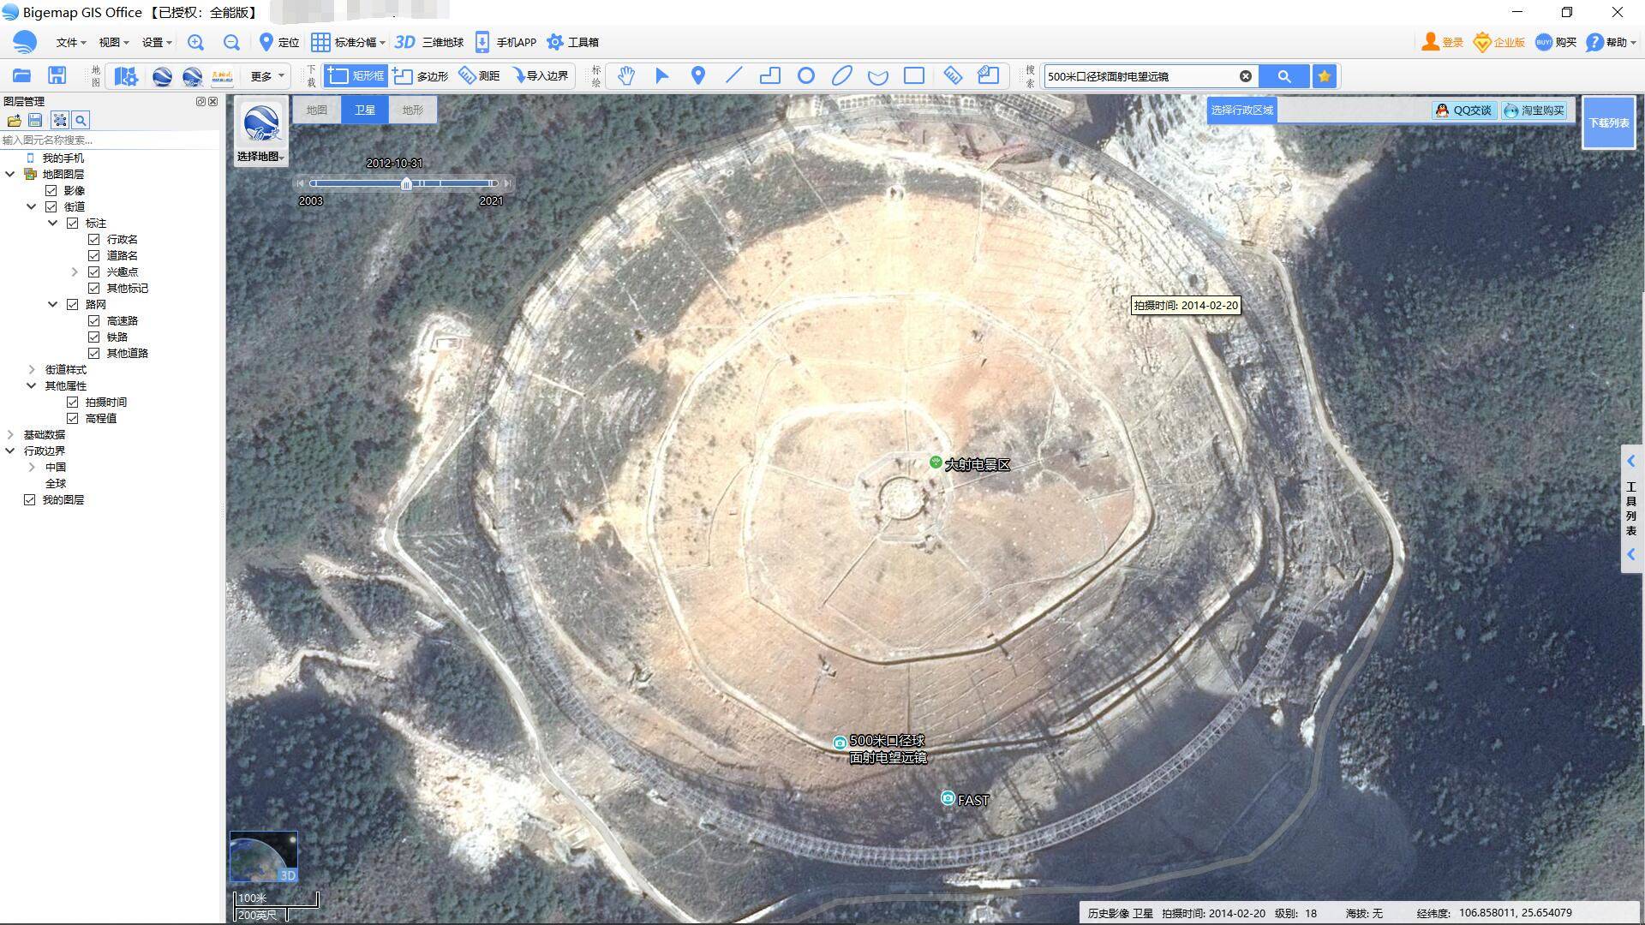This screenshot has height=925, width=1645.
Task: Toggle the 拍摄时间 checkbox
Action: pos(73,403)
